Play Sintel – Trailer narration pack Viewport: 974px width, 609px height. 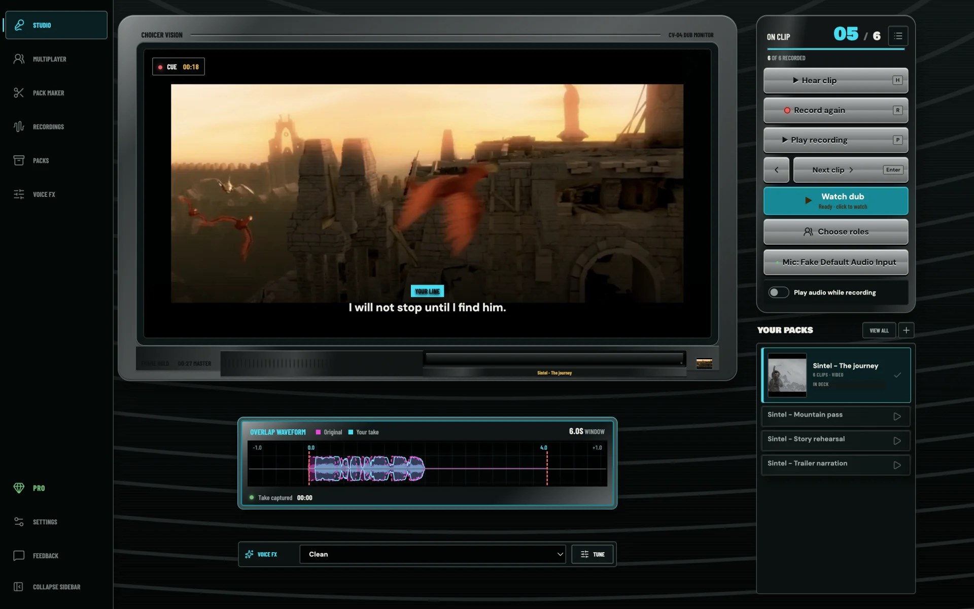897,465
